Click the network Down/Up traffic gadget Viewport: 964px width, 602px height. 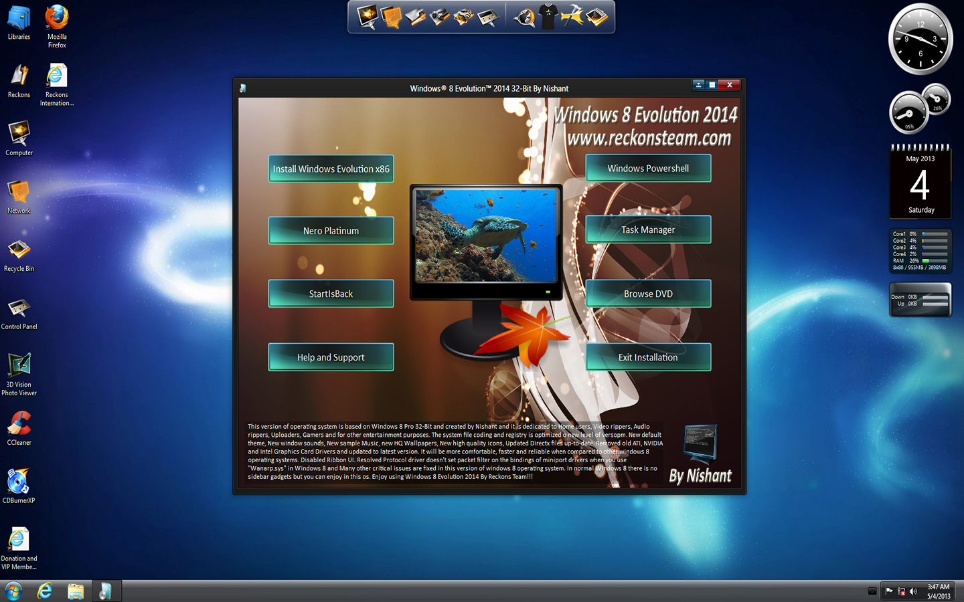[x=920, y=300]
